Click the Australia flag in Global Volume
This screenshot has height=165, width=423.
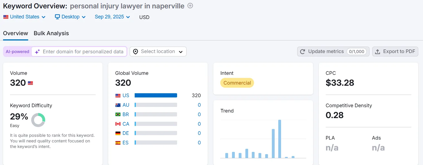coord(118,105)
